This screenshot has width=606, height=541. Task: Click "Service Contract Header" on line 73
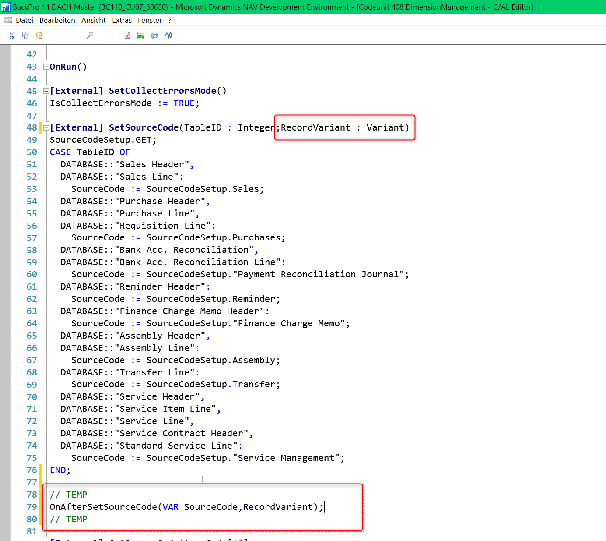click(182, 433)
